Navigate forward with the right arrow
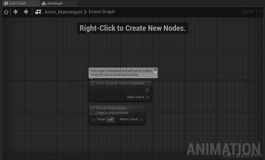This screenshot has width=265, height=160. point(26,12)
